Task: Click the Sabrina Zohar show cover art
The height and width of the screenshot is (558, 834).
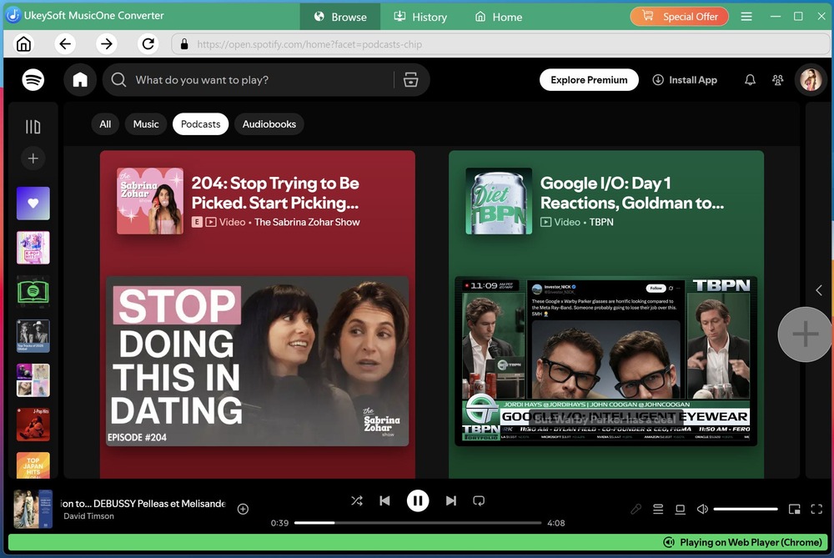Action: [150, 201]
